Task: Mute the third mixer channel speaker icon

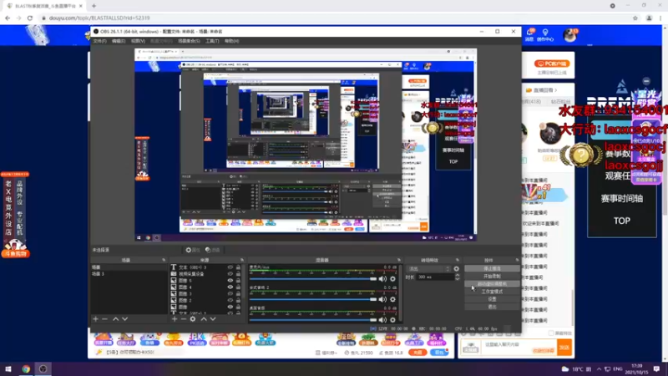Action: tap(382, 319)
